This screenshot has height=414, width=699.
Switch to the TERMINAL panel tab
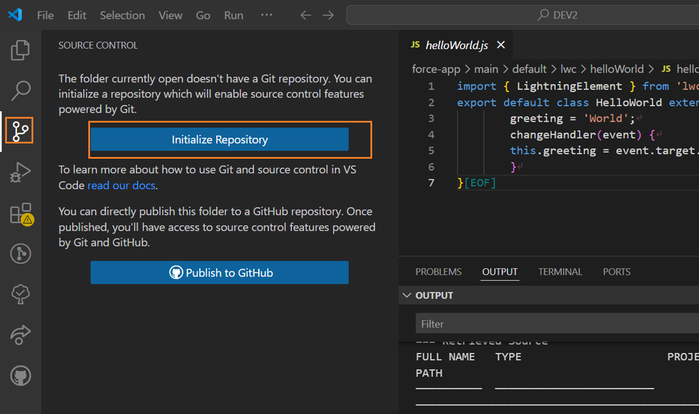click(560, 272)
